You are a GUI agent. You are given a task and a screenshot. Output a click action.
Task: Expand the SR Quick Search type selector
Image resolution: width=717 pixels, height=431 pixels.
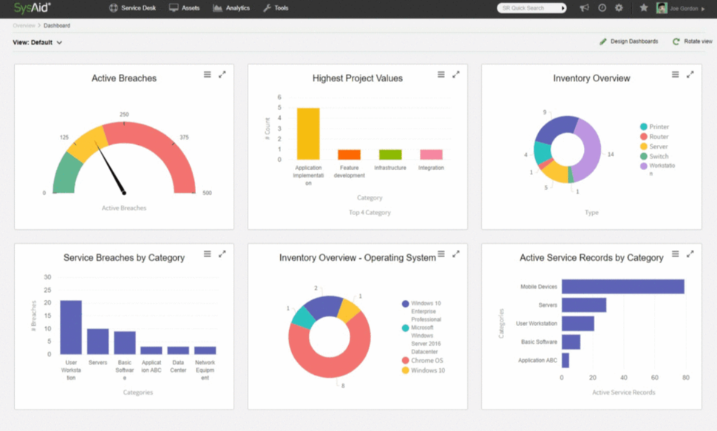[563, 7]
